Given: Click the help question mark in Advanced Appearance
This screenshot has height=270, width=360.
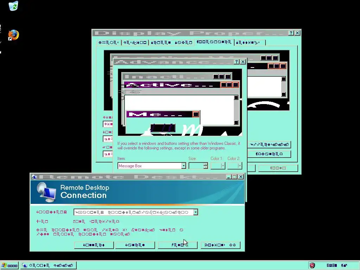Looking at the screenshot, I should 237,62.
